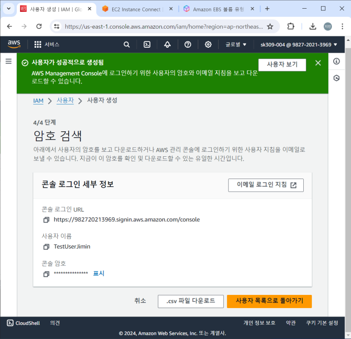Viewport: 351px width, 339px height.
Task: Bookmark this page with the star icon
Action: [x=270, y=26]
